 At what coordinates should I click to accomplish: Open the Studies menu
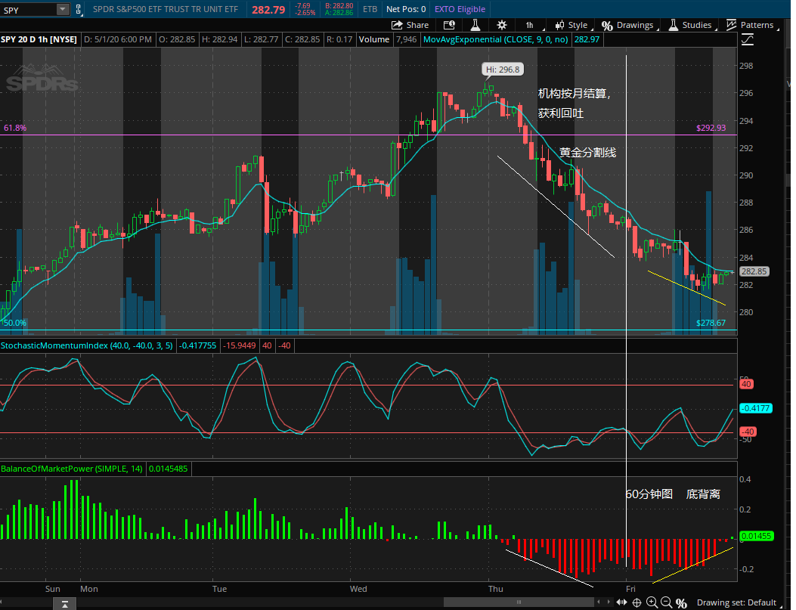pyautogui.click(x=692, y=25)
